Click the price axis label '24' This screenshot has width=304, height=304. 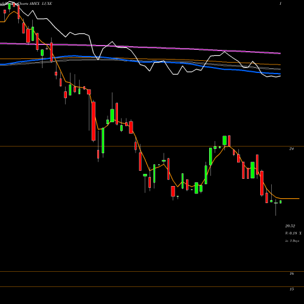pos(291,149)
